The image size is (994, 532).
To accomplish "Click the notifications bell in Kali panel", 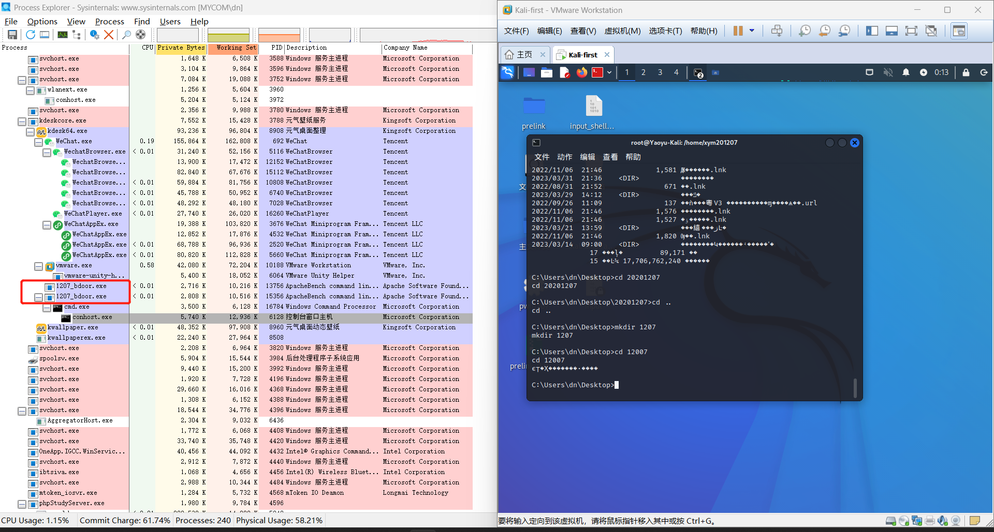I will (x=906, y=72).
